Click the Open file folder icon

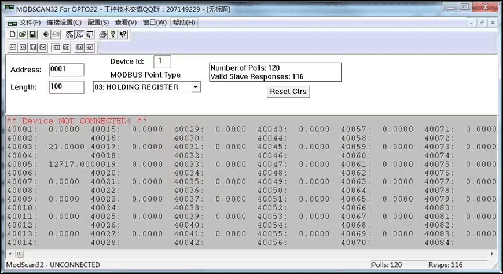[x=23, y=35]
